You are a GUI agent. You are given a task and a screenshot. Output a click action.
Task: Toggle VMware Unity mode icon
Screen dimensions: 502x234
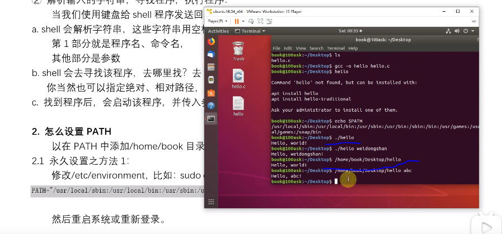(x=270, y=21)
